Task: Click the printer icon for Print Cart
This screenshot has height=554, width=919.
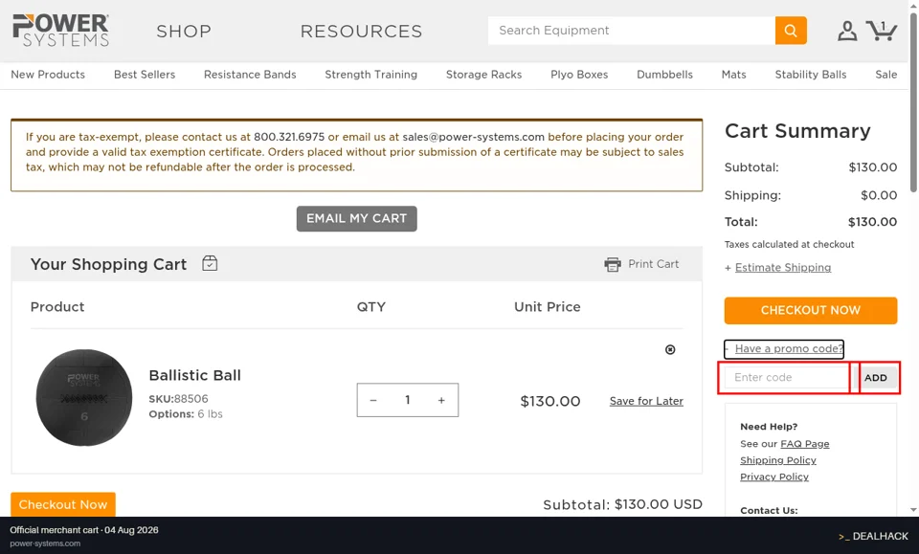Action: 613,265
